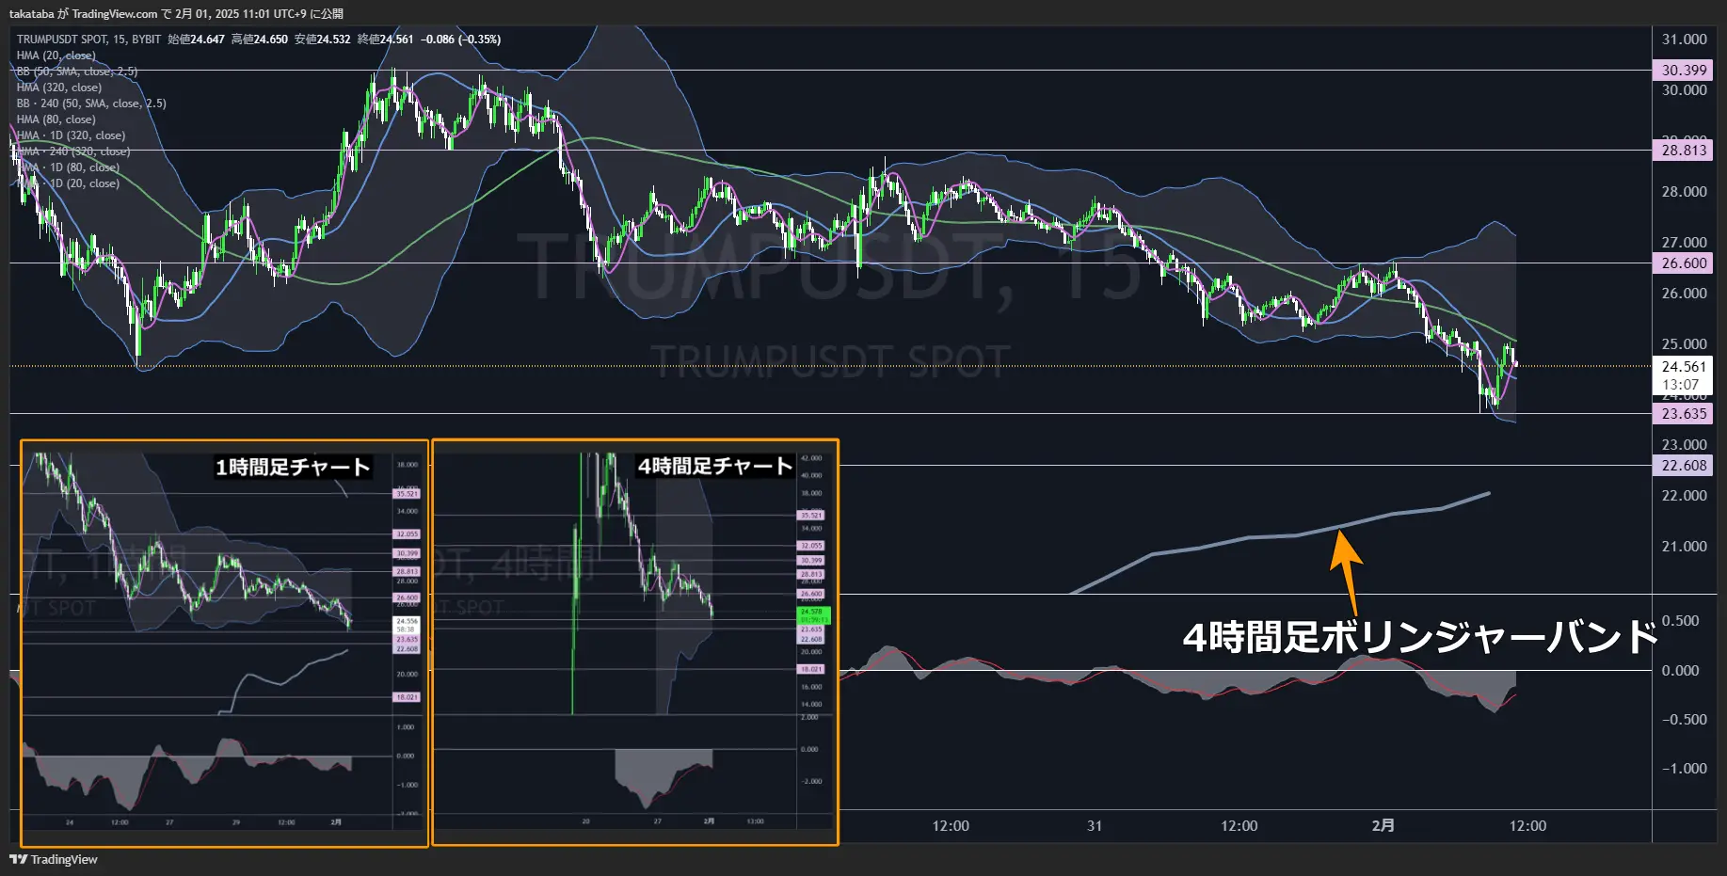
Task: Click the 31 date label on the time axis
Action: pos(1095,826)
